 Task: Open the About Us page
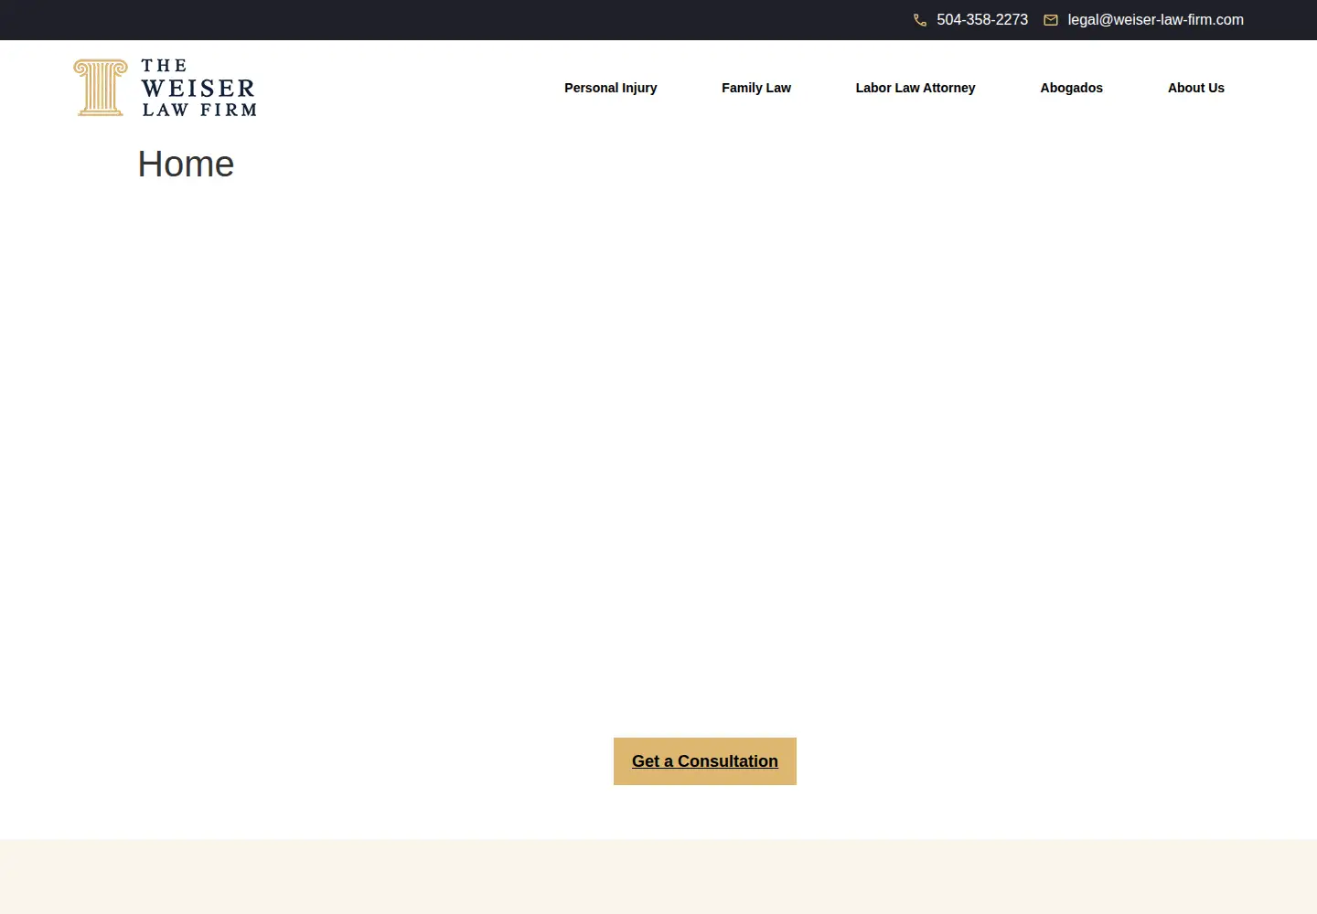click(x=1196, y=88)
